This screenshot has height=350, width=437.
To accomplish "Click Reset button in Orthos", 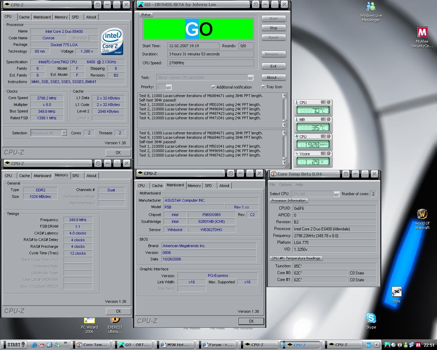I will pos(273,38).
